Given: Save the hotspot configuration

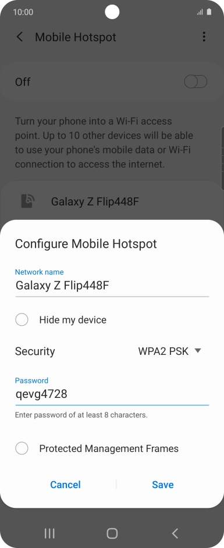Looking at the screenshot, I should (163, 485).
